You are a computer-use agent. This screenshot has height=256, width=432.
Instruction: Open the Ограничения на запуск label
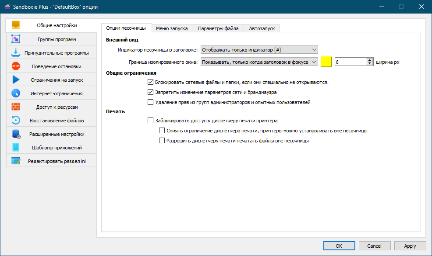coord(57,80)
